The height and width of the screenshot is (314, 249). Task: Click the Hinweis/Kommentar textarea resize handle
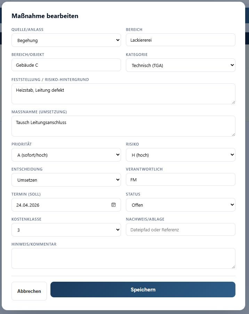click(233, 267)
